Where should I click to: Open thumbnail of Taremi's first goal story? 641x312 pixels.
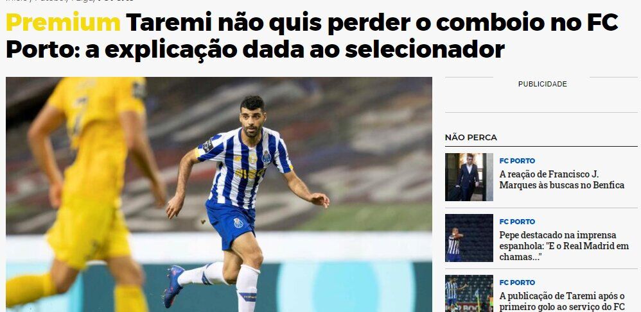pos(469,293)
